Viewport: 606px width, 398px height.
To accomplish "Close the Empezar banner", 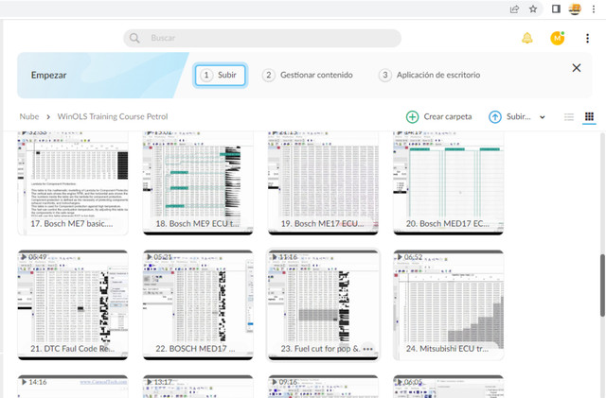I will [577, 68].
